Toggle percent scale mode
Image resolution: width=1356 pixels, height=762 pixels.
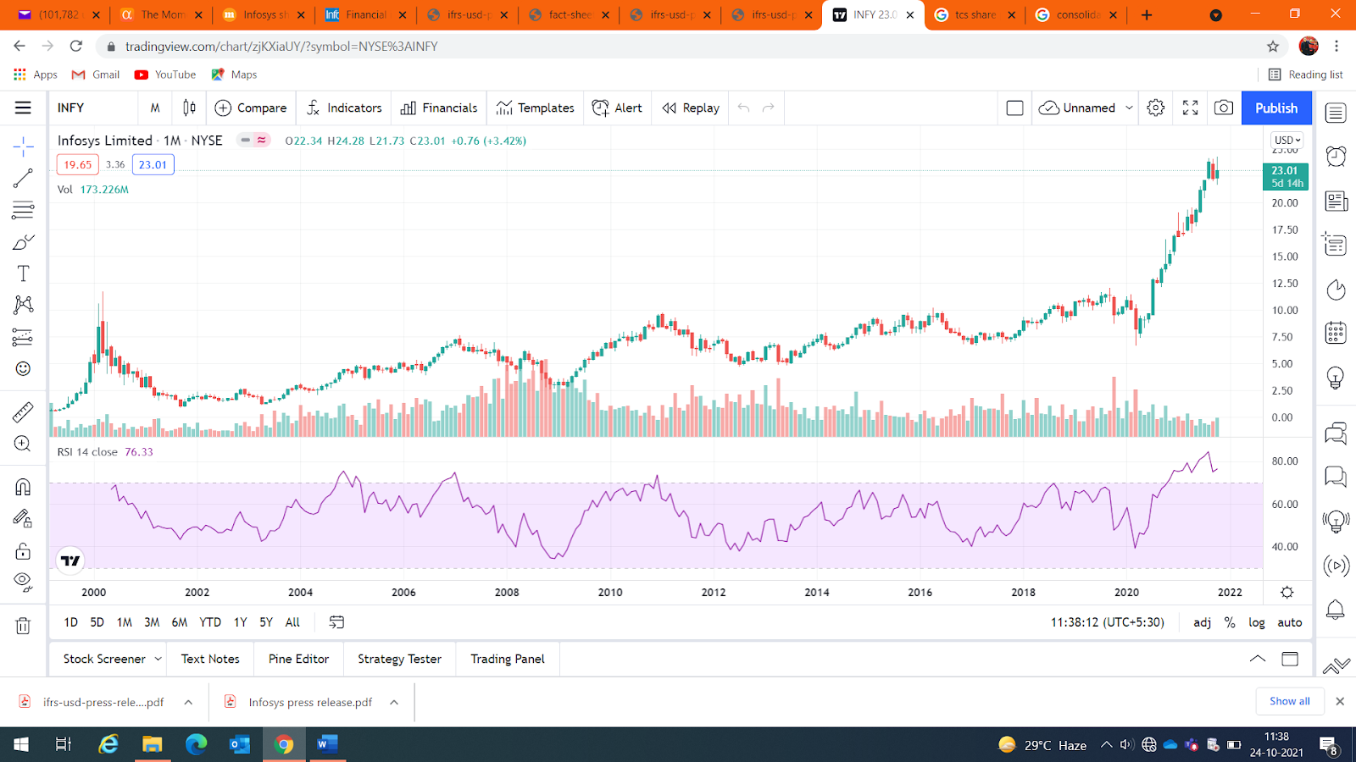1230,622
